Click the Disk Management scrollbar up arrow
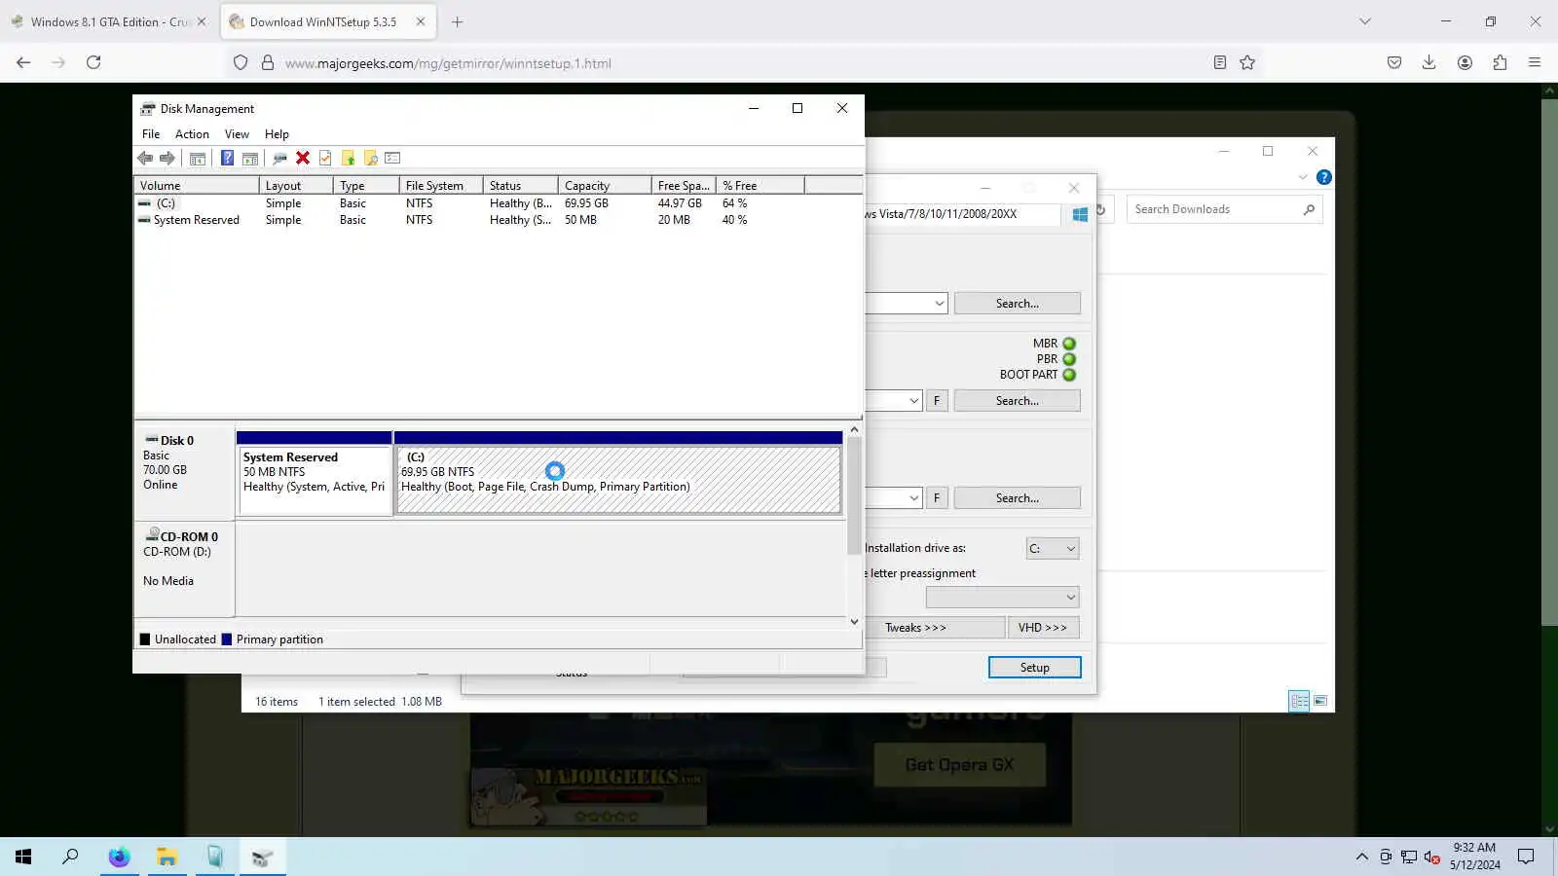The height and width of the screenshot is (876, 1558). (x=854, y=429)
